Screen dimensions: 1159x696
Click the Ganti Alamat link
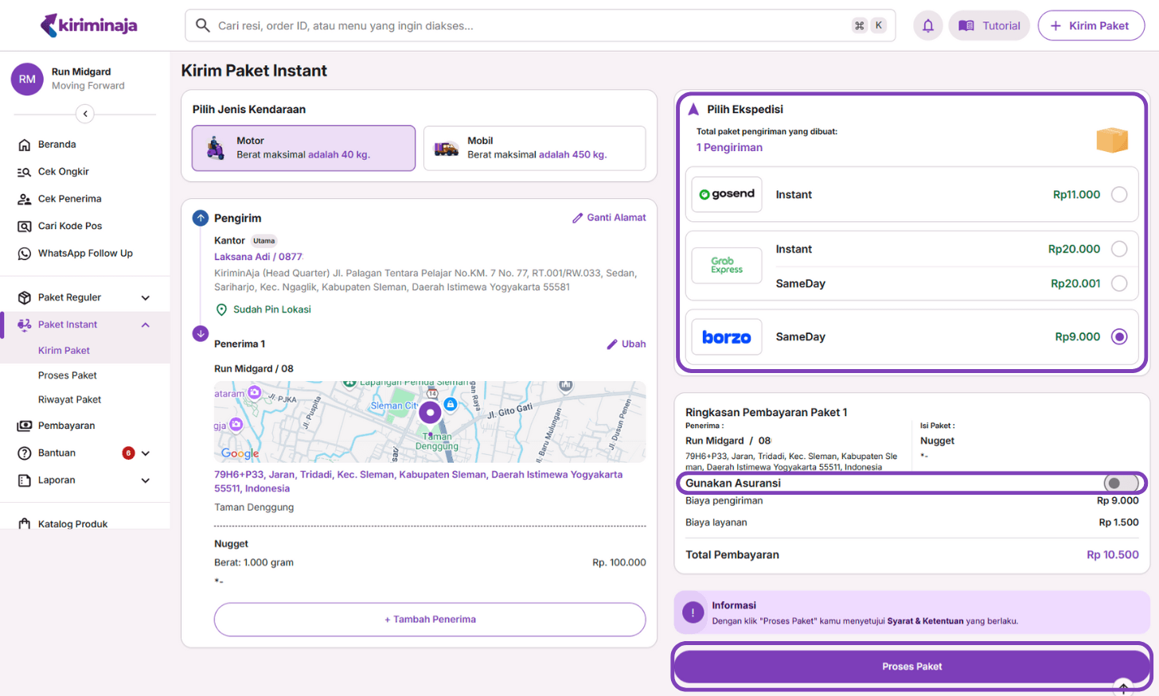(609, 218)
